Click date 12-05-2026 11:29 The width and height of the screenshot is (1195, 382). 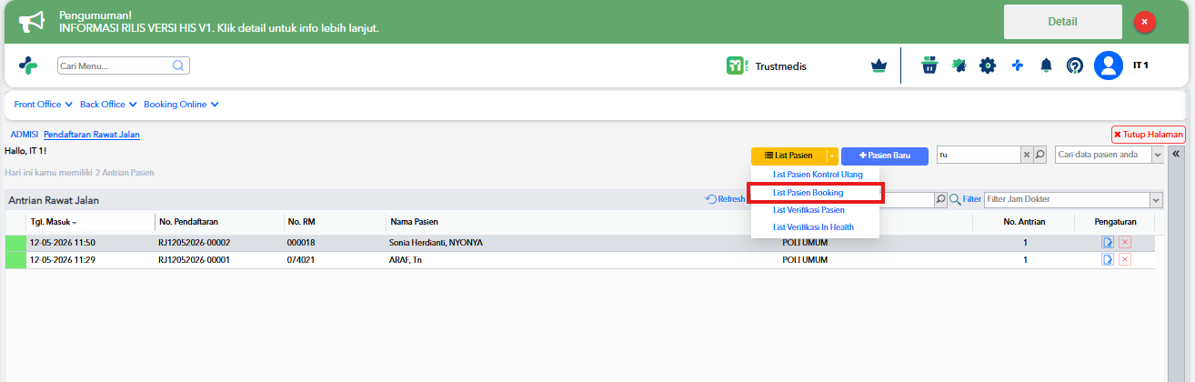pyautogui.click(x=63, y=260)
